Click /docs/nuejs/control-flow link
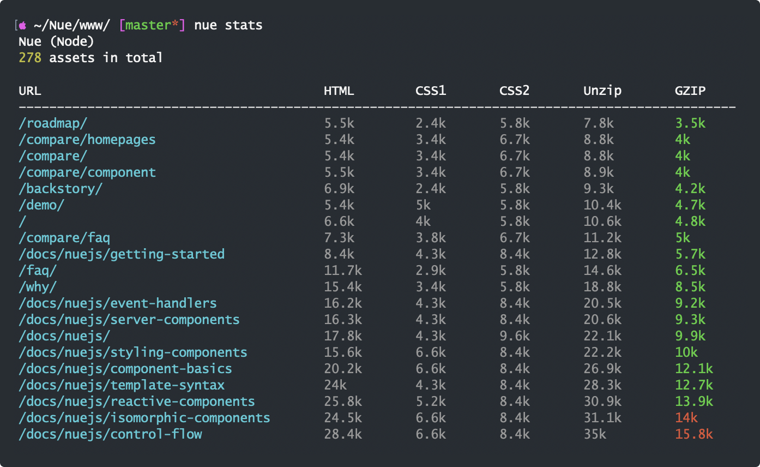 pyautogui.click(x=110, y=434)
